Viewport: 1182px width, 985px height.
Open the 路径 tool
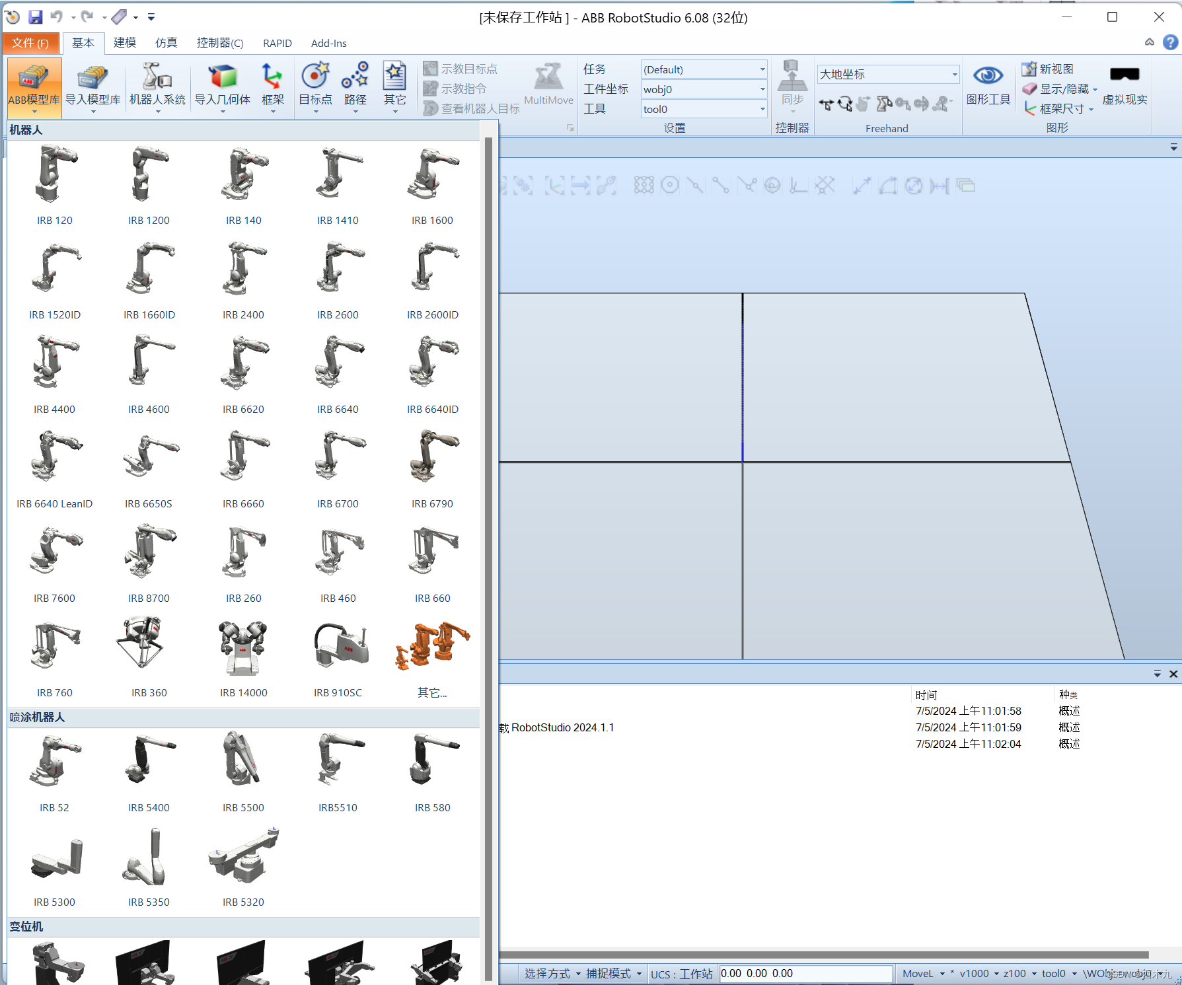[355, 87]
